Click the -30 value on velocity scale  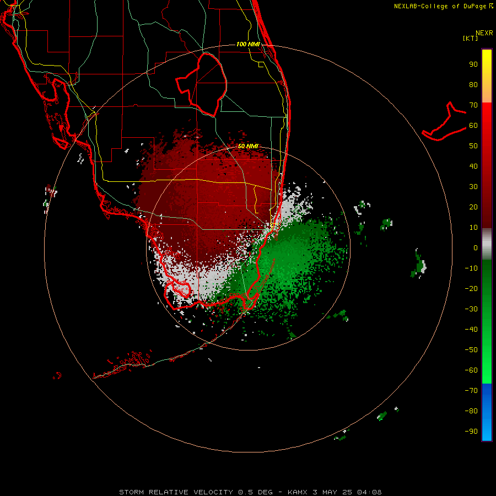[x=471, y=309]
